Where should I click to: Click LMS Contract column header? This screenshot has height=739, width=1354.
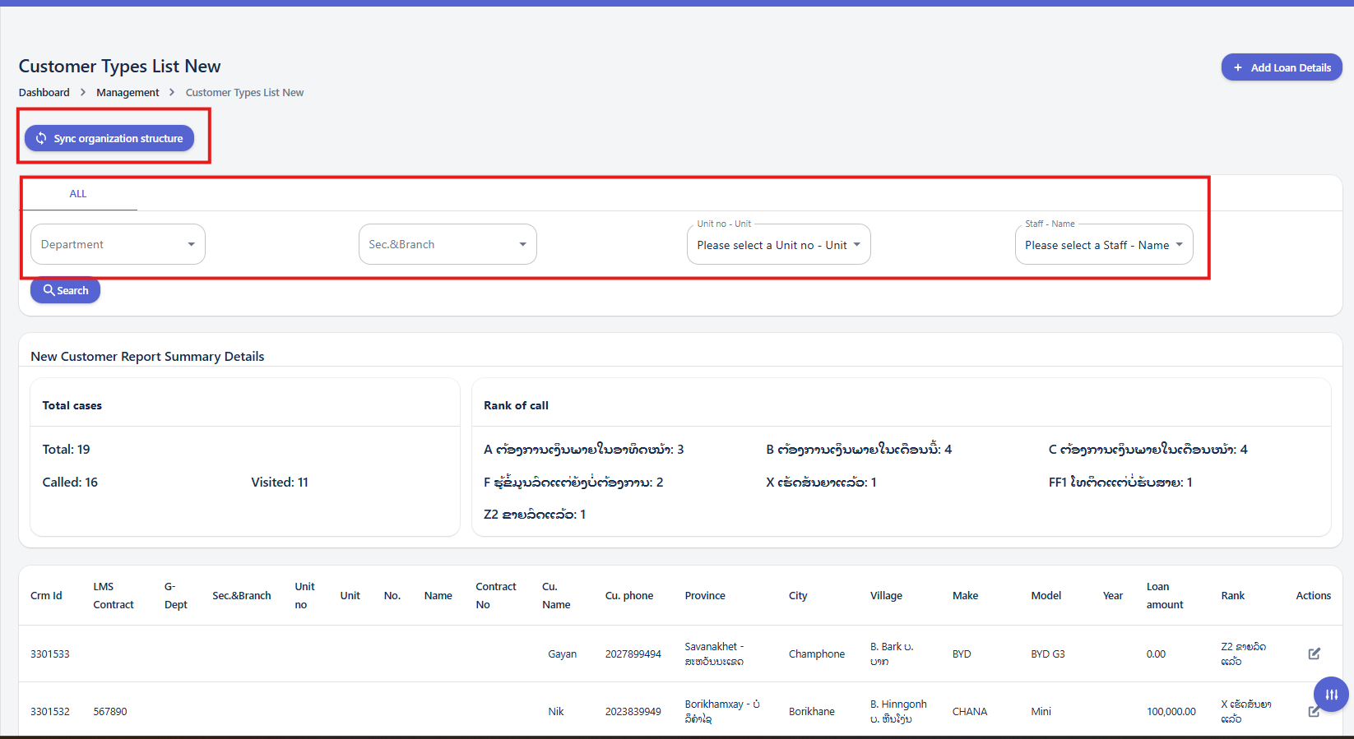[114, 596]
